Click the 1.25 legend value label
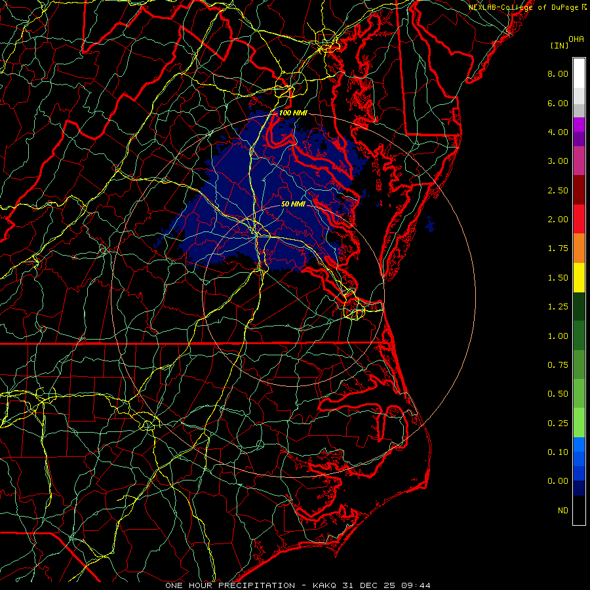 (558, 307)
